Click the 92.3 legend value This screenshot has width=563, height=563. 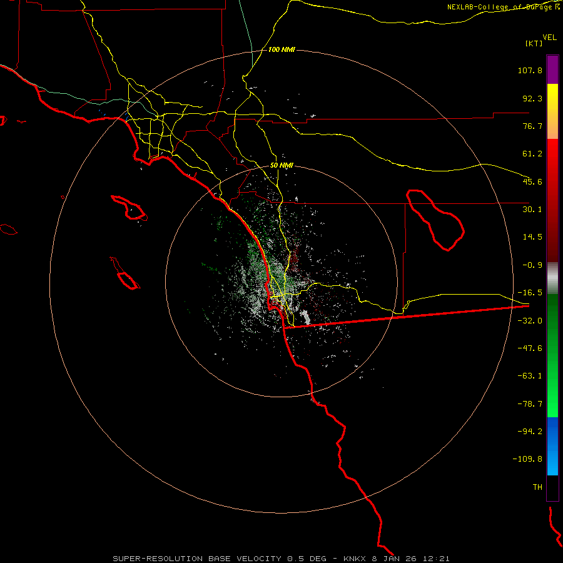tap(532, 98)
